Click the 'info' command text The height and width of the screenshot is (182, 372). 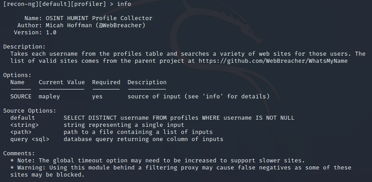click(124, 4)
